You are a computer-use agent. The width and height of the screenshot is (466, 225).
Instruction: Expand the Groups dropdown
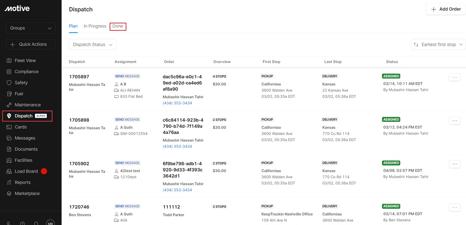(31, 28)
